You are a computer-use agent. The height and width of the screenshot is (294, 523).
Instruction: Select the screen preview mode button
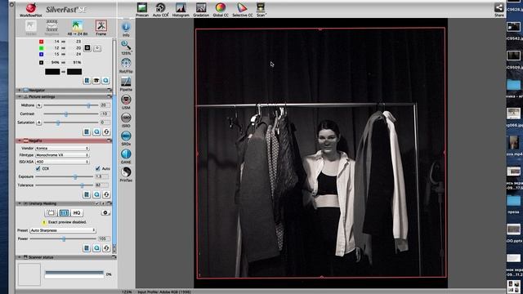point(51,212)
